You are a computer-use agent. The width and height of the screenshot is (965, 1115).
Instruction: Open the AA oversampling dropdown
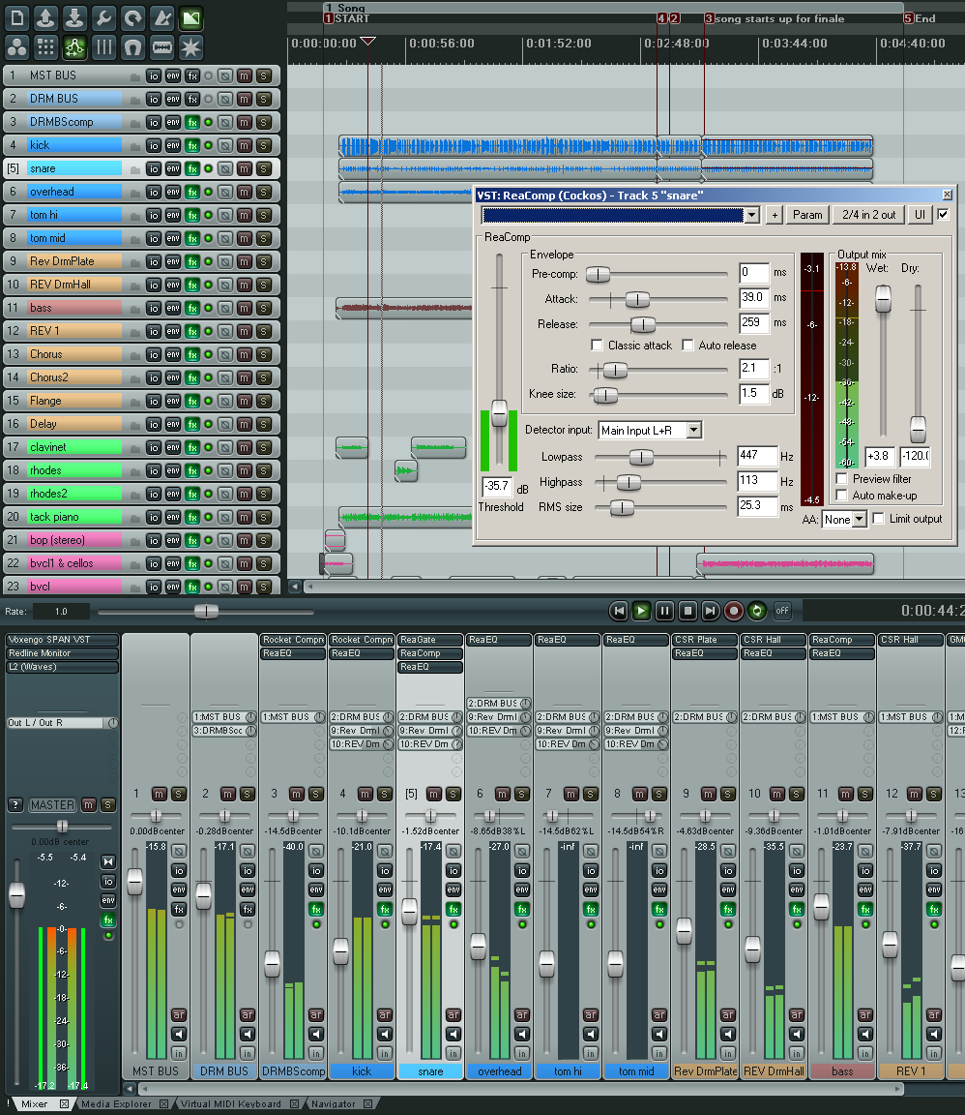point(859,519)
